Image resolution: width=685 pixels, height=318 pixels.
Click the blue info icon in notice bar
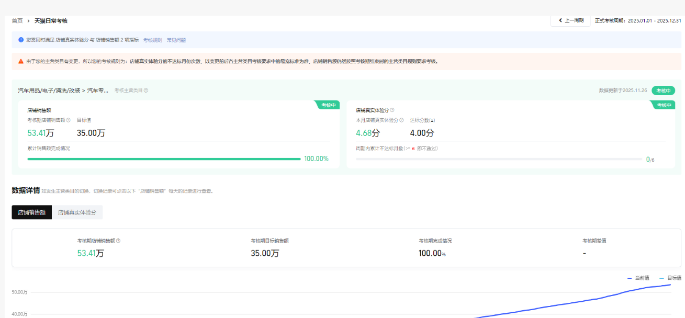point(21,40)
